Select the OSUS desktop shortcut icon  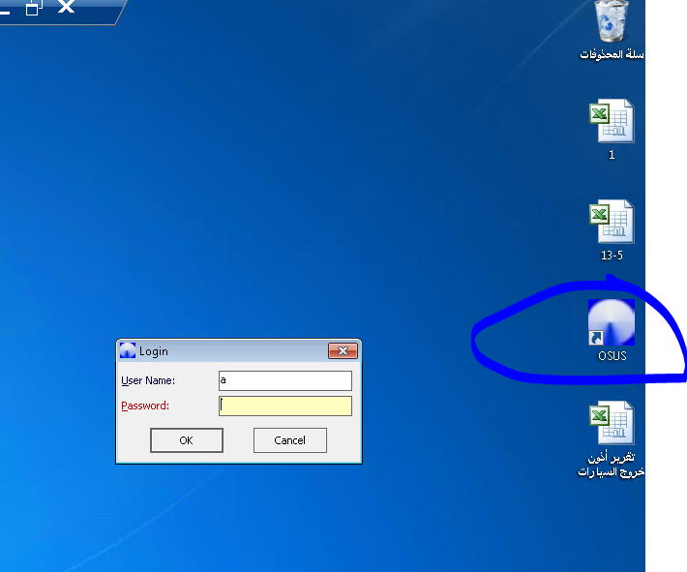pyautogui.click(x=612, y=322)
